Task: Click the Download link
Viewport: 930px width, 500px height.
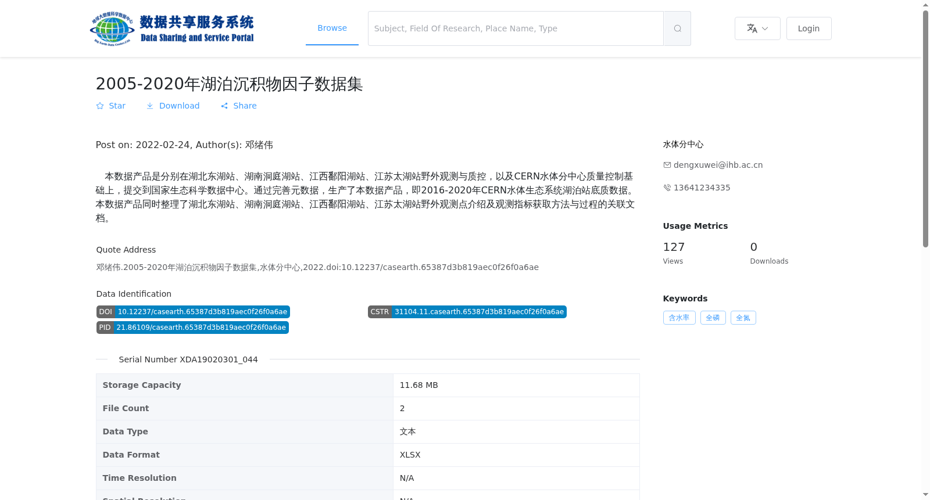Action: click(173, 106)
